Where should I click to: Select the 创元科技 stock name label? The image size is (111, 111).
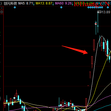pyautogui.click(x=10, y=3)
